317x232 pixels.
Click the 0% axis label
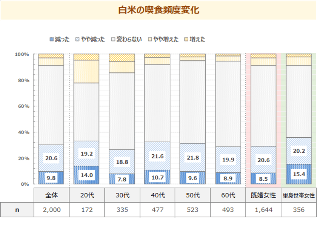25,184
